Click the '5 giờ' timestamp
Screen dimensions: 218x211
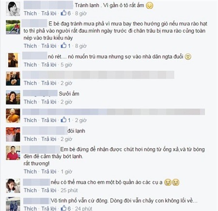[x=66, y=65]
